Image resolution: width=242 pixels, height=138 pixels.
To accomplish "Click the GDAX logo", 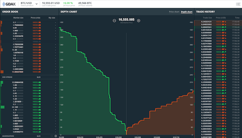I will tap(9, 4).
